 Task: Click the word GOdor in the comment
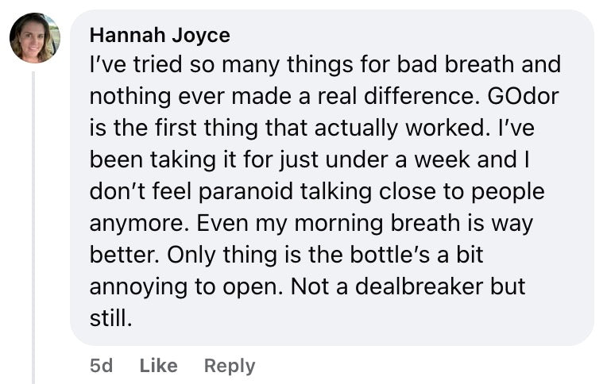click(523, 96)
